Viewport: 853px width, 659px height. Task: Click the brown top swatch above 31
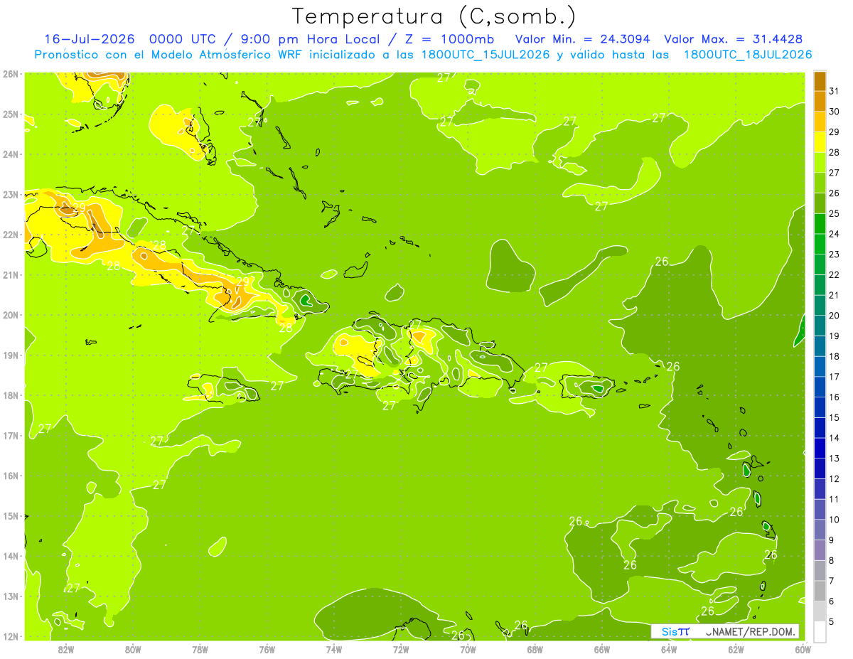(x=819, y=81)
